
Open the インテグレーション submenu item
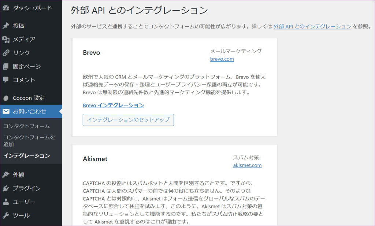(x=27, y=156)
